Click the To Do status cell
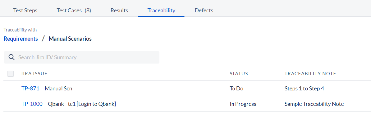Viewport: 371px width, 120px height. coord(236,89)
